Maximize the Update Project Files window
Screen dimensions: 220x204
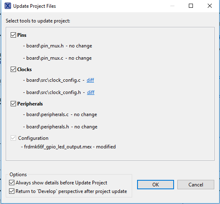(x=191, y=6)
